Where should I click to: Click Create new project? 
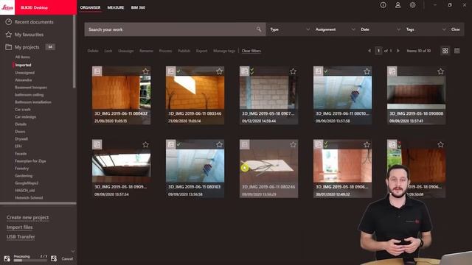pyautogui.click(x=28, y=217)
